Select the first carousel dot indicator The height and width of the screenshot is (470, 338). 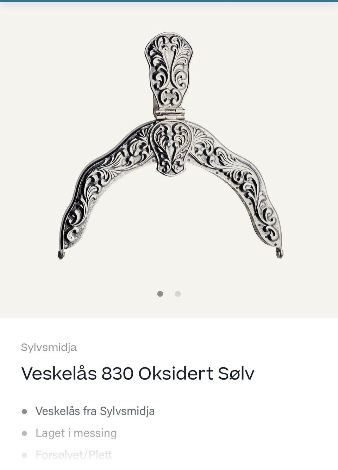160,294
